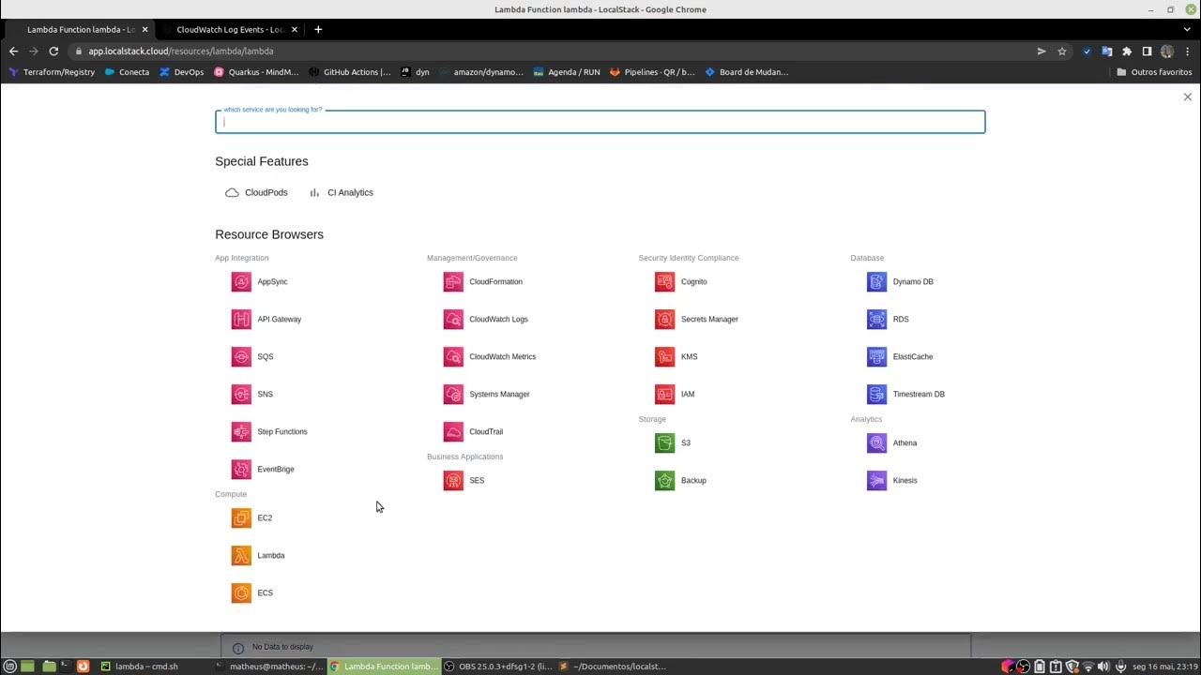The image size is (1201, 675).
Task: Select the SQS service icon
Action: pos(241,356)
